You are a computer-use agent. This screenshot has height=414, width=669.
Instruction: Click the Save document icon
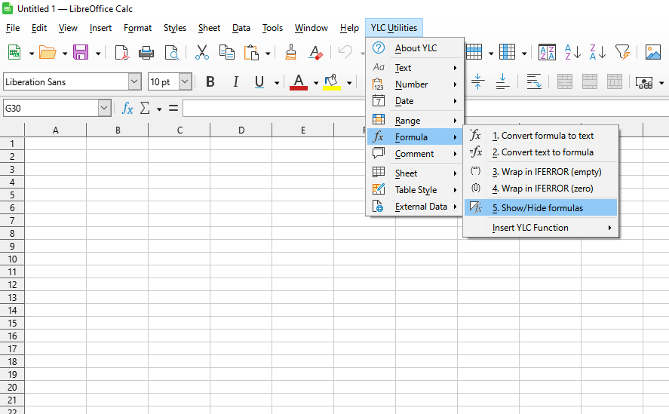coord(81,52)
